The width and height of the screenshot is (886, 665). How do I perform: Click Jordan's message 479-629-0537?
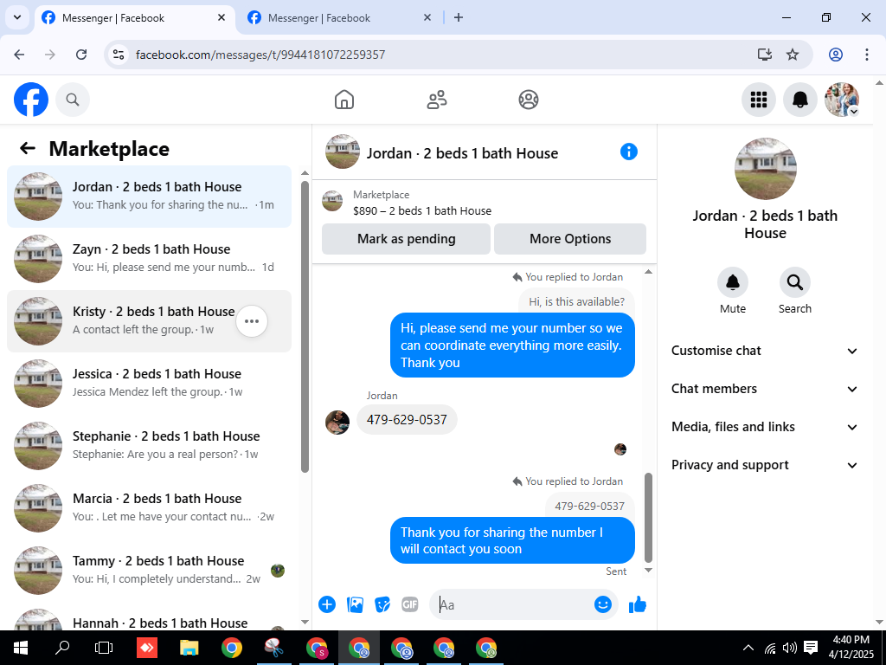click(x=407, y=420)
